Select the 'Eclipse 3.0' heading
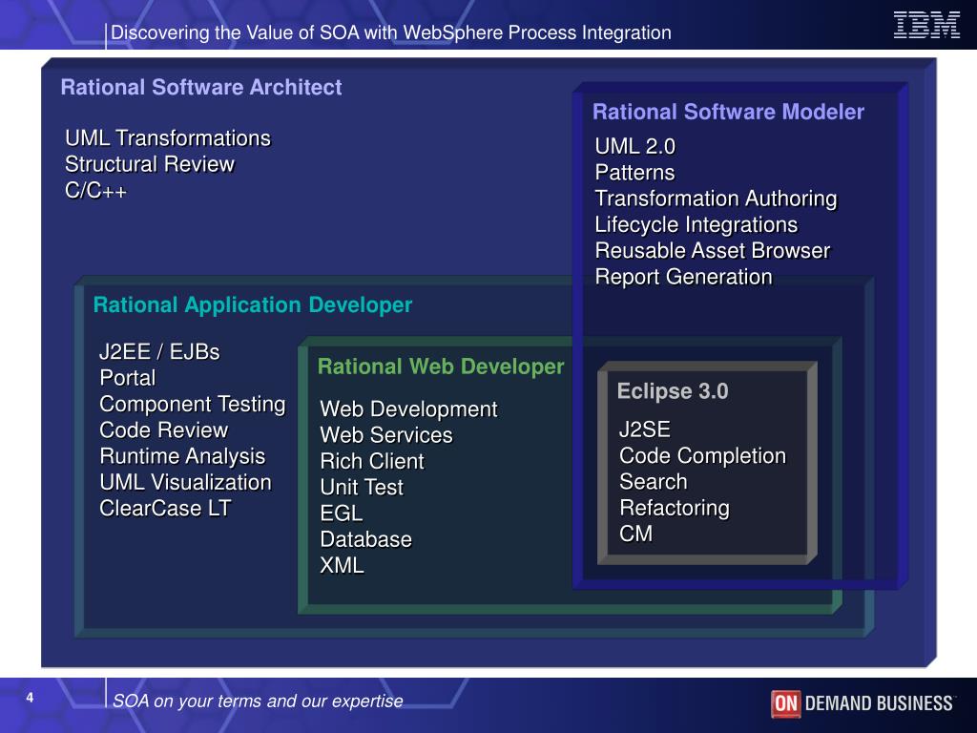Image resolution: width=977 pixels, height=733 pixels. coord(673,390)
